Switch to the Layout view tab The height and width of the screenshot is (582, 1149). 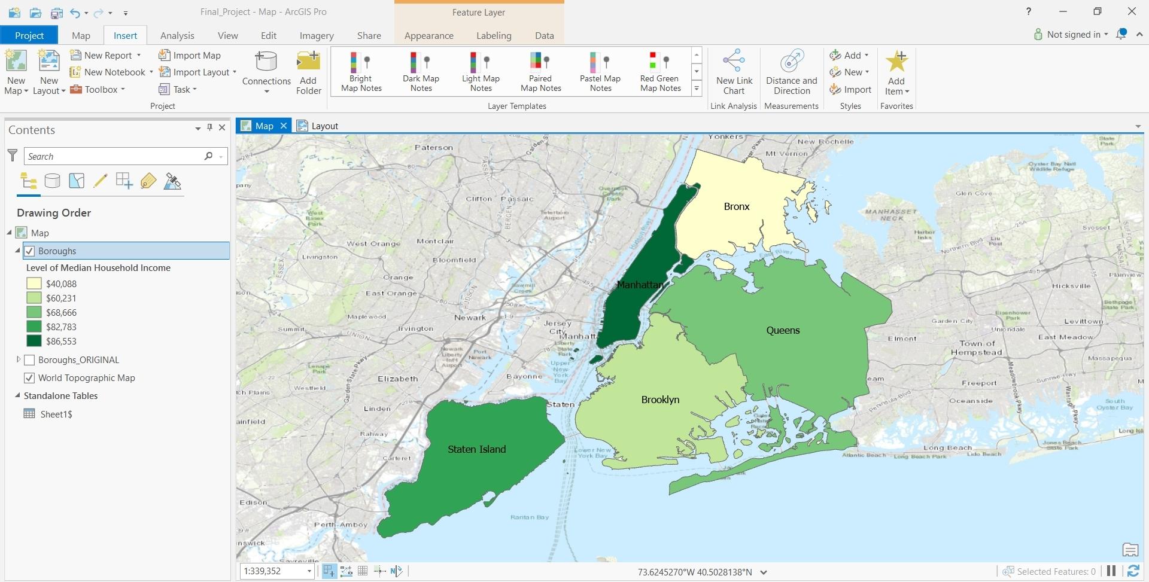323,126
